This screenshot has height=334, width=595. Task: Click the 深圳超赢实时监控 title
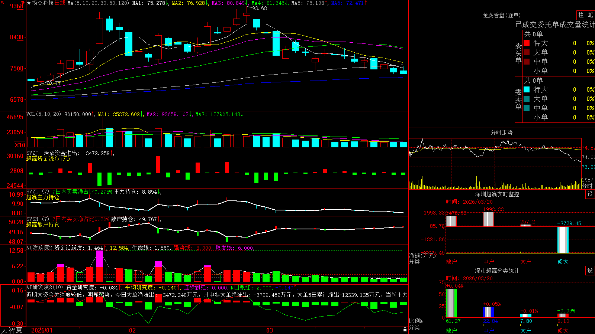click(x=497, y=194)
